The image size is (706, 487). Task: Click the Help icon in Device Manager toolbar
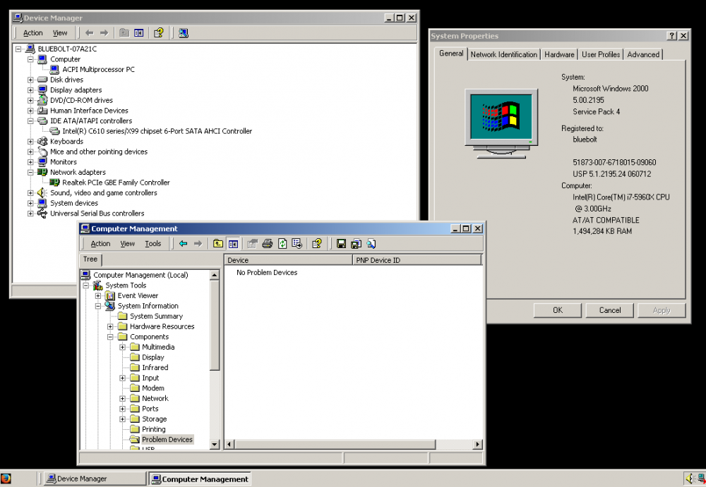(x=159, y=32)
